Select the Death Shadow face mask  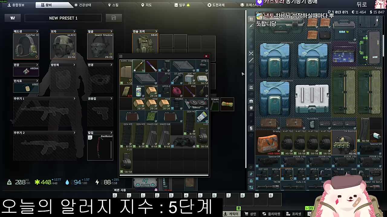pos(100,46)
